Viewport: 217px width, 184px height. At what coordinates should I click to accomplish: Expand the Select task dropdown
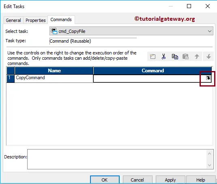tap(210, 31)
